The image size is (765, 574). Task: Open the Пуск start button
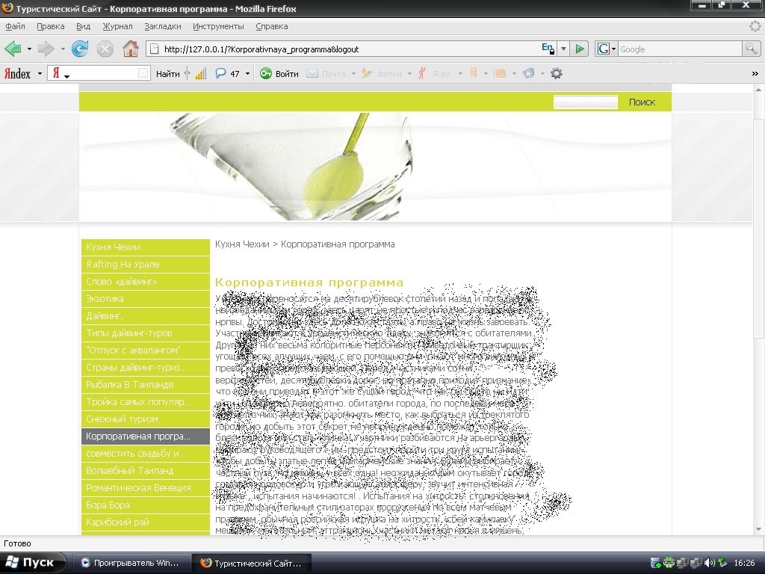[32, 563]
